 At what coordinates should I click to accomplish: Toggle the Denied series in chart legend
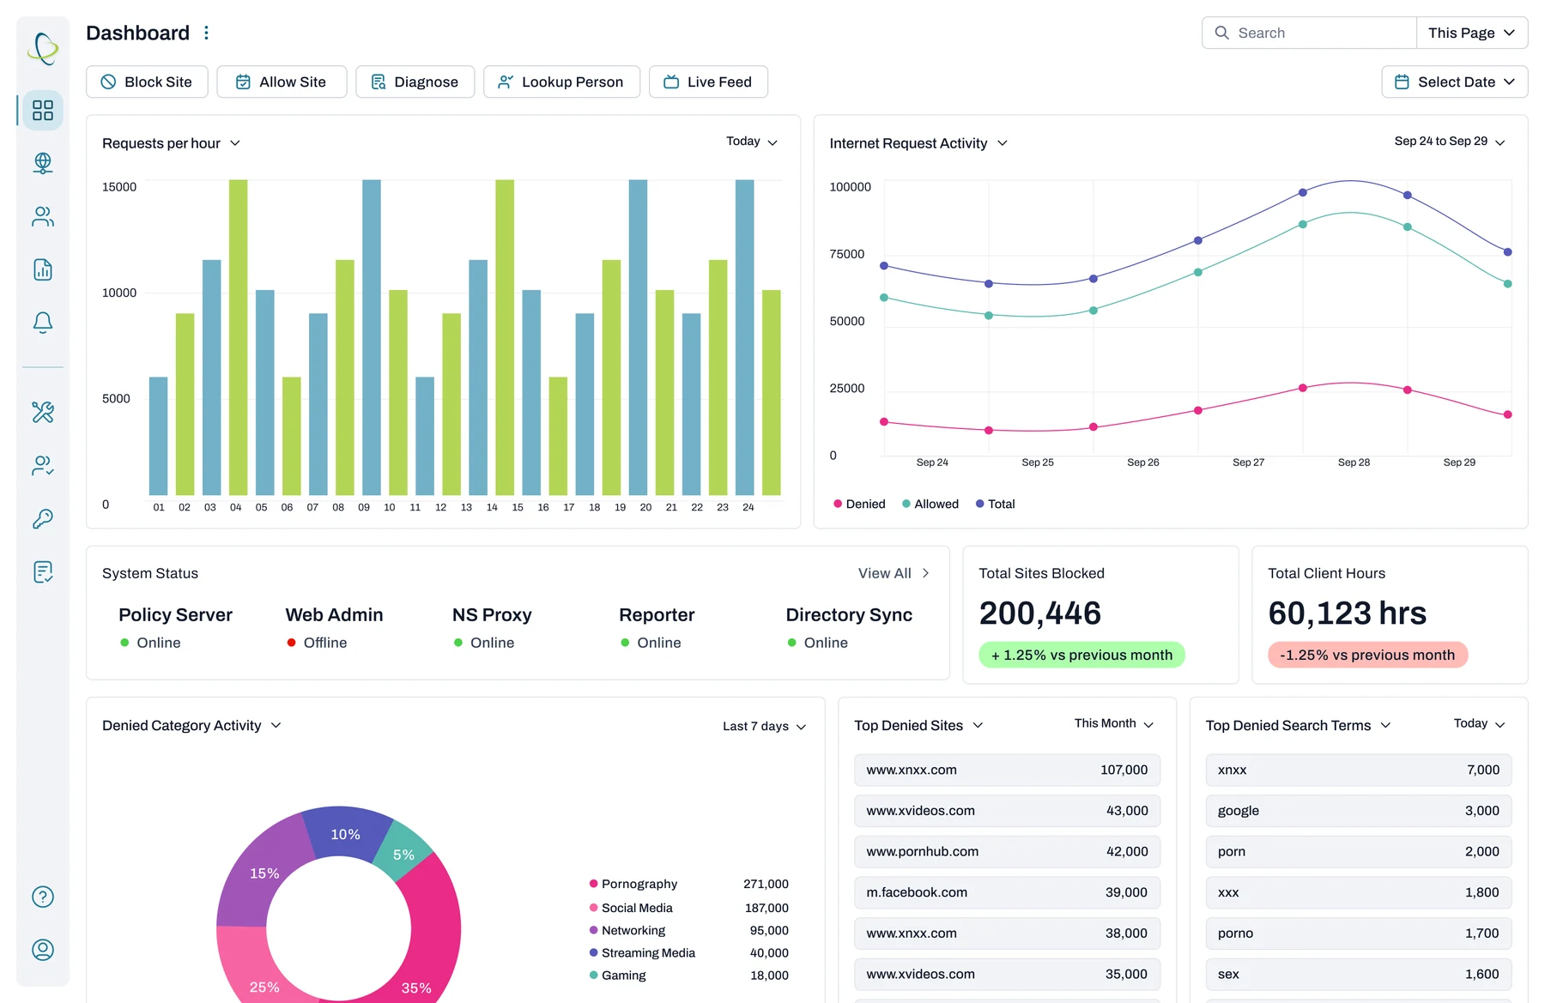click(859, 505)
